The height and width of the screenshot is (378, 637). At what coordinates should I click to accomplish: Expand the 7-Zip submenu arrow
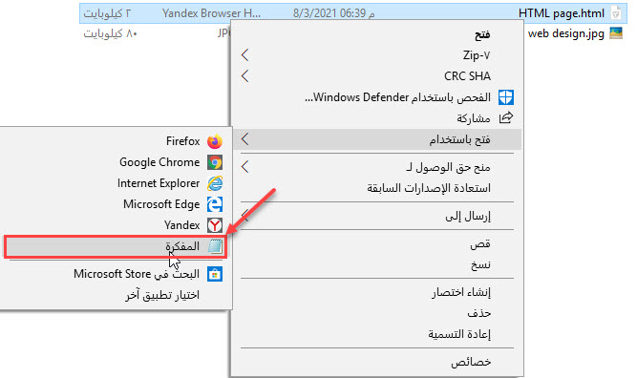coord(244,54)
